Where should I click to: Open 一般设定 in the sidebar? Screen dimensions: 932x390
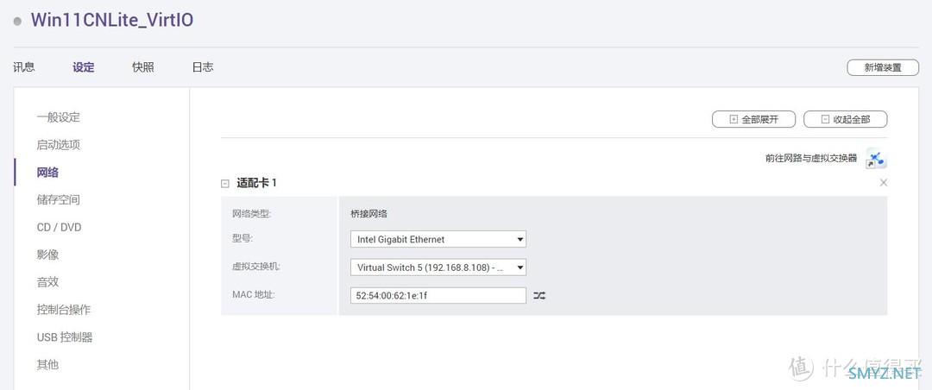58,117
